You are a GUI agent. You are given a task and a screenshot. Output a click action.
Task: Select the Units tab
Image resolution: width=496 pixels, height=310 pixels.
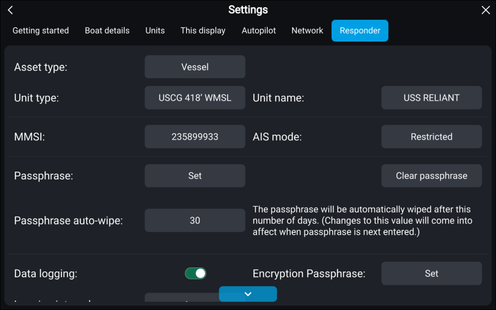(155, 31)
